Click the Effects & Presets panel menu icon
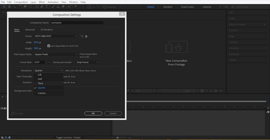The image size is (270, 140). [x=265, y=24]
